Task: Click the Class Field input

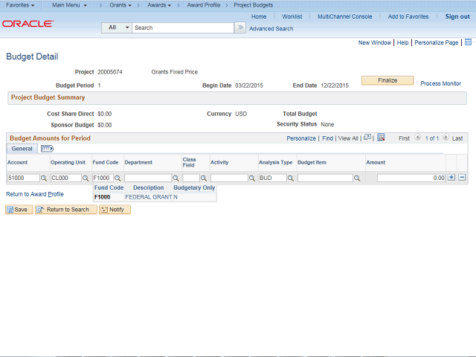Action: (x=191, y=178)
